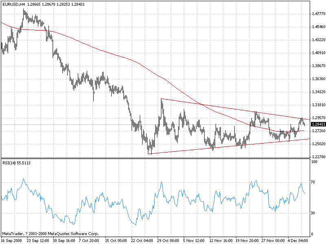This screenshot has width=326, height=244.
Task: Click the 1.22780 price axis label
Action: click(x=319, y=157)
